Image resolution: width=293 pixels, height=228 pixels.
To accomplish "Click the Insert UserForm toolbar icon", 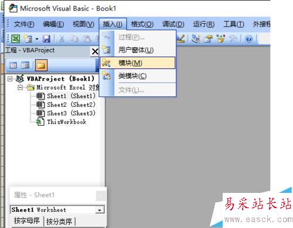I will [x=28, y=39].
